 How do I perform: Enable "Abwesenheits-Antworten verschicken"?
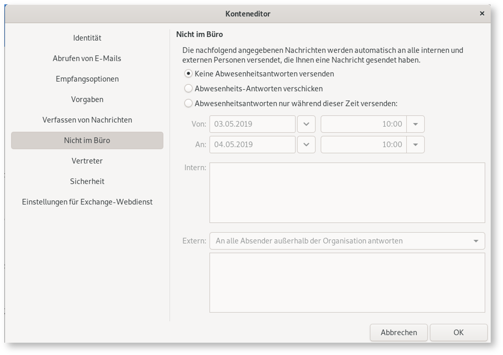point(188,88)
